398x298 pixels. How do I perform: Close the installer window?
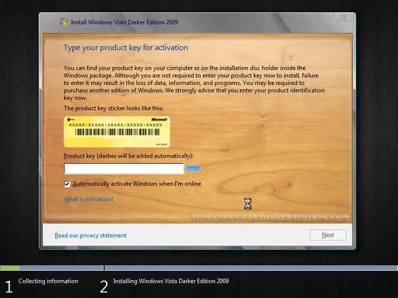click(x=343, y=17)
